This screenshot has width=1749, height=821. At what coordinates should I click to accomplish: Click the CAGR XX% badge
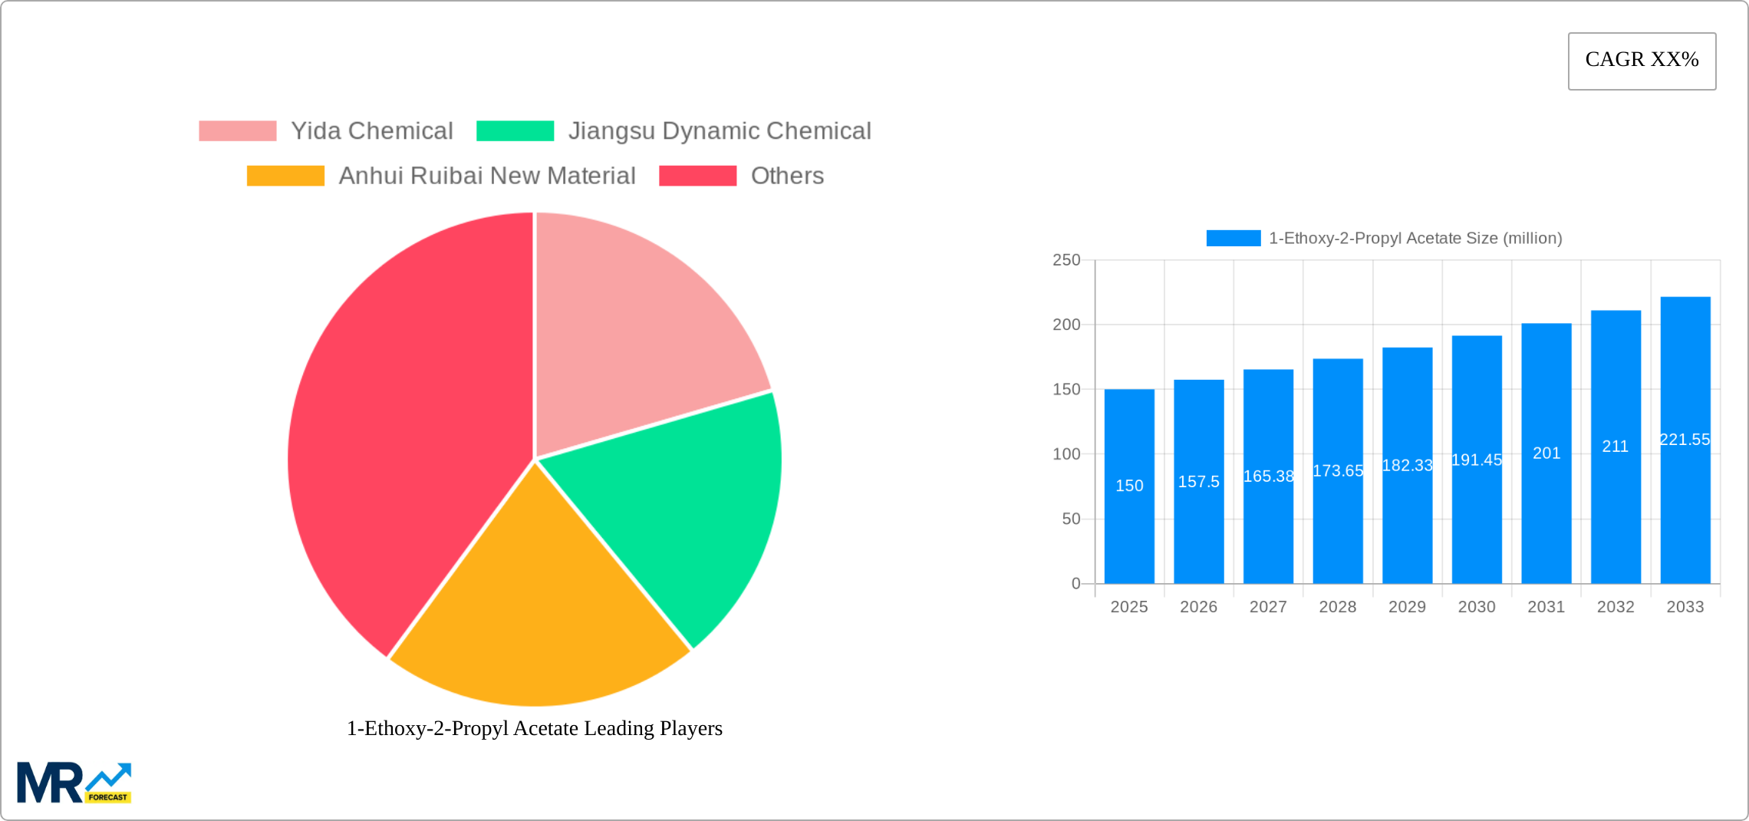1642,60
